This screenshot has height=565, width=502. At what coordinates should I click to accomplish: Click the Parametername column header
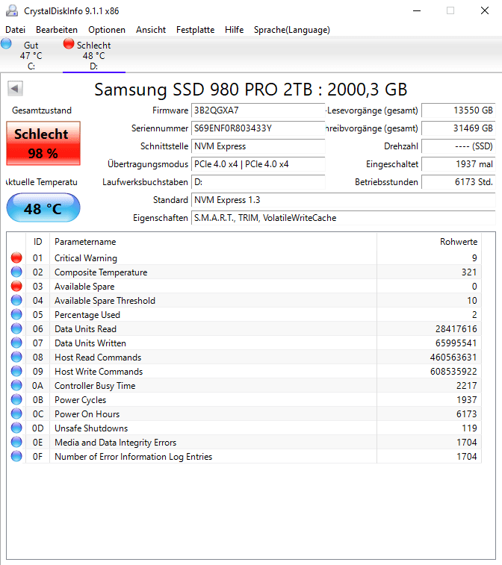click(x=213, y=241)
